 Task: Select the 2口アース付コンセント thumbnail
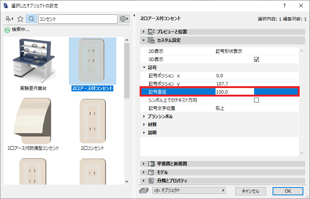(93, 61)
